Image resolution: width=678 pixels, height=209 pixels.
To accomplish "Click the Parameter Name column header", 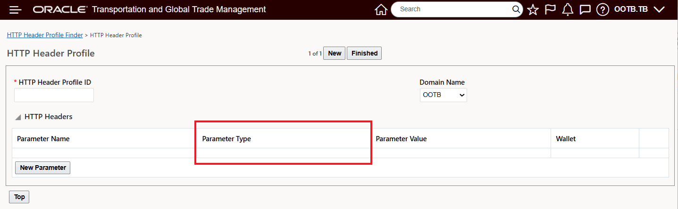I will tap(104, 139).
